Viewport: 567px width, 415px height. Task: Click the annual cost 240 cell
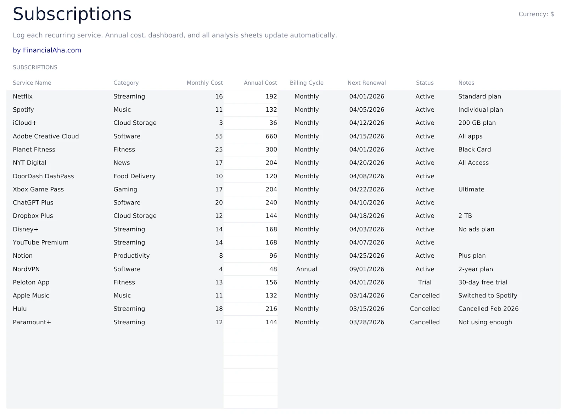point(271,202)
